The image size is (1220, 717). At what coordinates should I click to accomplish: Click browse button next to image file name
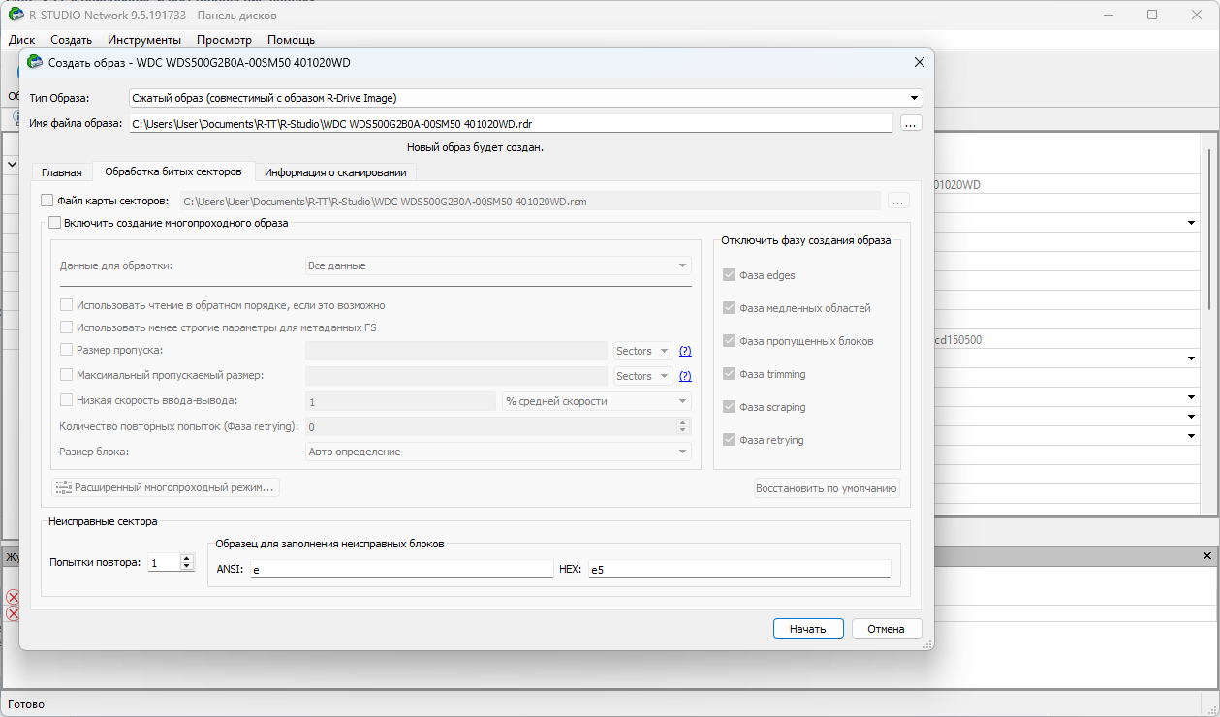tap(910, 123)
